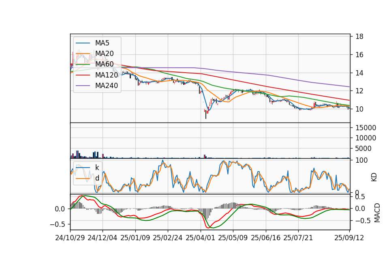The image size is (389, 280).
Task: Click the price axis value 16
Action: point(359,55)
